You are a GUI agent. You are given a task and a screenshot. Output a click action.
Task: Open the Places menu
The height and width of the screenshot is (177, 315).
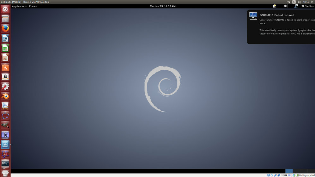point(33,6)
